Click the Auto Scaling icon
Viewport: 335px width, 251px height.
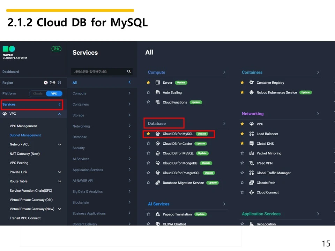click(158, 92)
